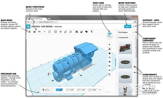163x98 pixels.
Task: Choose the cursor select tool
Action: coord(109,45)
